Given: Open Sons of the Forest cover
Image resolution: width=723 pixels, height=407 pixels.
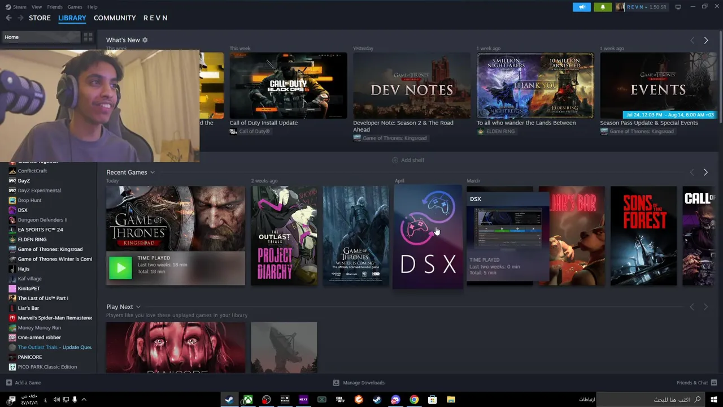Looking at the screenshot, I should 643,236.
